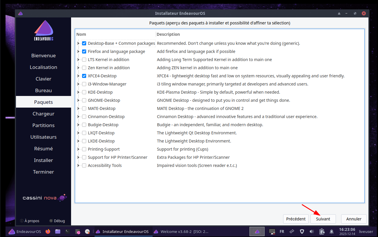Viewport: 378px width, 237px height.
Task: Expand the Accessibility Tools group arrow
Action: tap(78, 165)
